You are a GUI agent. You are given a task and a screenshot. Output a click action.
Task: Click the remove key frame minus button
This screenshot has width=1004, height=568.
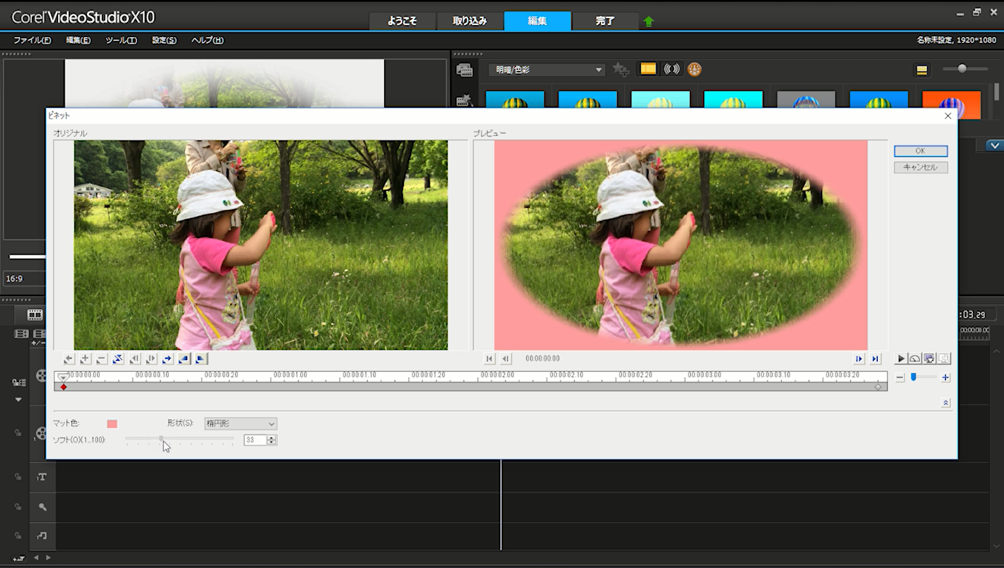[x=101, y=359]
